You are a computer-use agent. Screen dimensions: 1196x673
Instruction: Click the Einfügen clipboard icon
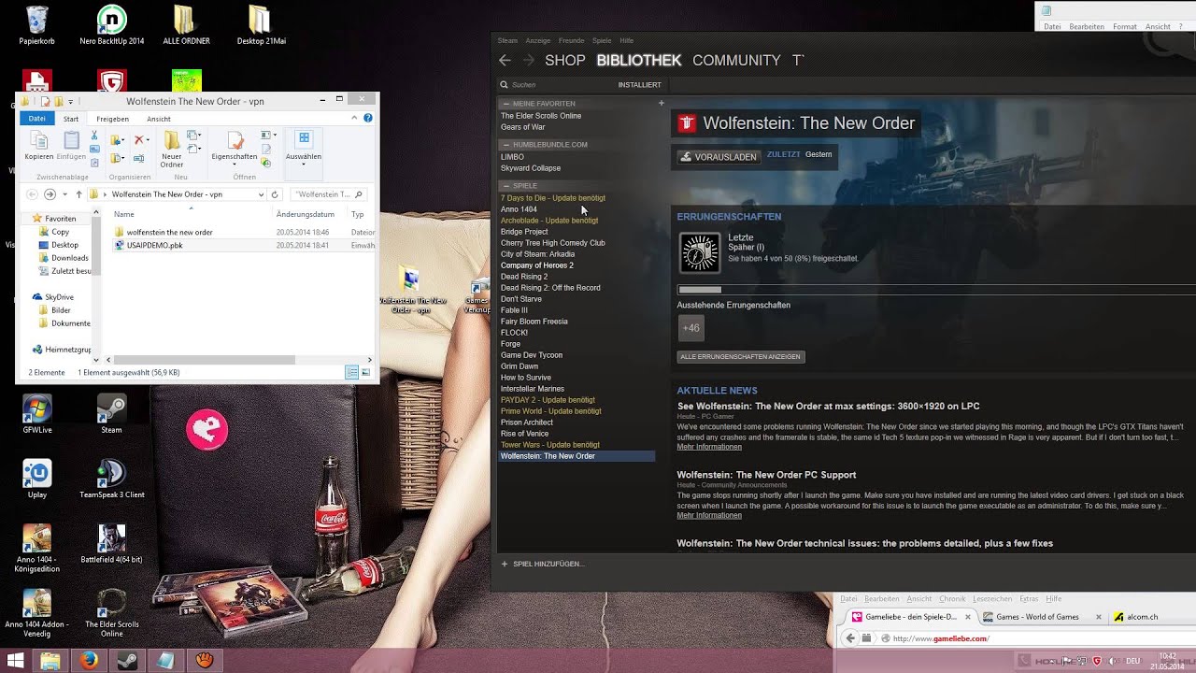71,141
